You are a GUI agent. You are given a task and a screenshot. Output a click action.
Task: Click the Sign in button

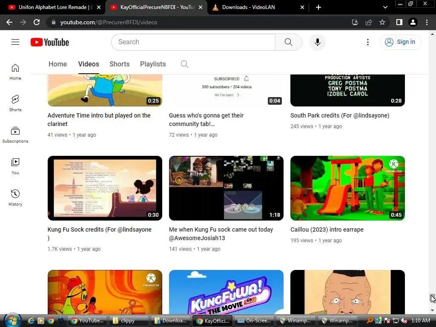pyautogui.click(x=401, y=42)
